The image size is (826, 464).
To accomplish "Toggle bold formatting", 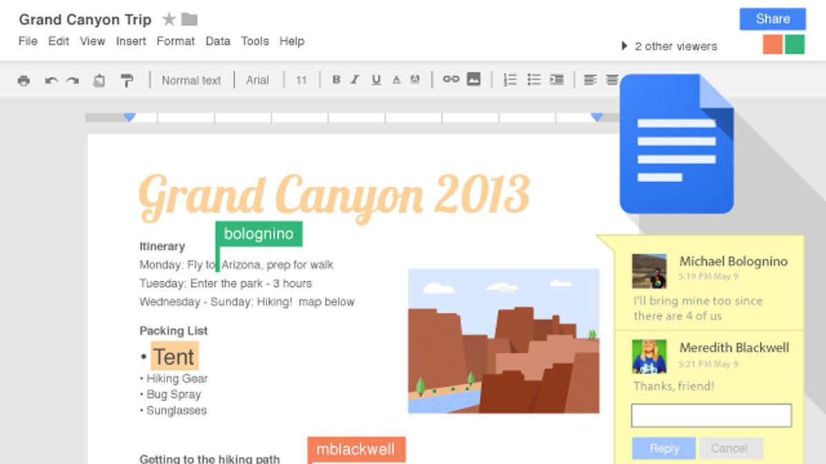I will tap(336, 80).
